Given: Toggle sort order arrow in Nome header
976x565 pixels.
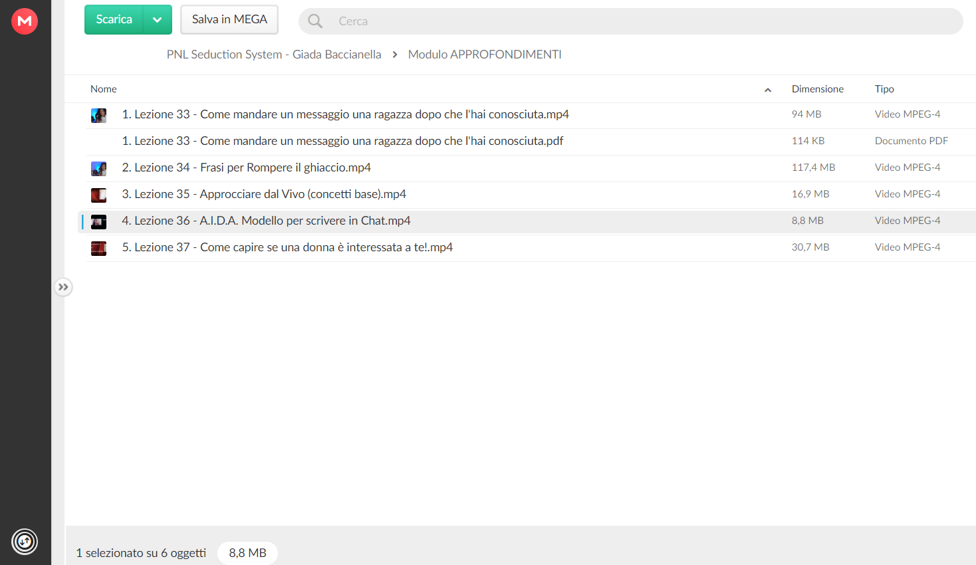Looking at the screenshot, I should (x=768, y=90).
